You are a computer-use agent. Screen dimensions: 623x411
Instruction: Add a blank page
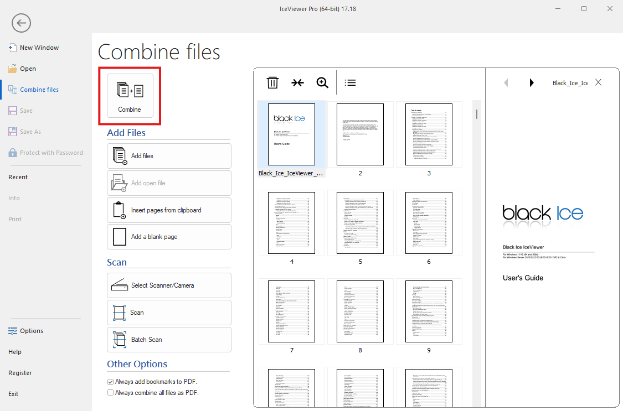169,237
